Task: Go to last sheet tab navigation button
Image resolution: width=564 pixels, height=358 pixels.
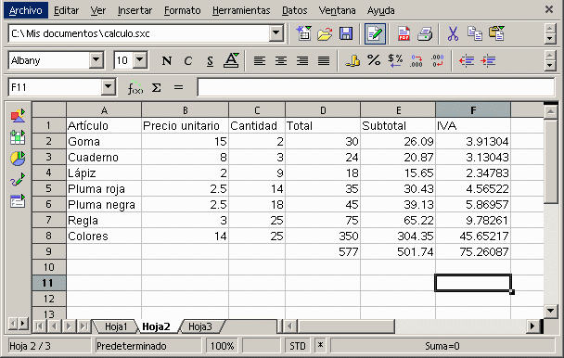Action: pos(83,326)
